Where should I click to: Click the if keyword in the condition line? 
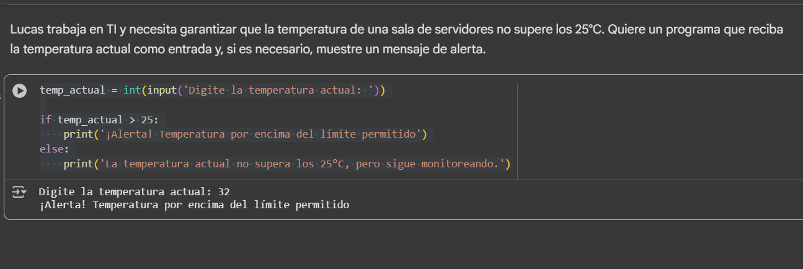pyautogui.click(x=45, y=119)
